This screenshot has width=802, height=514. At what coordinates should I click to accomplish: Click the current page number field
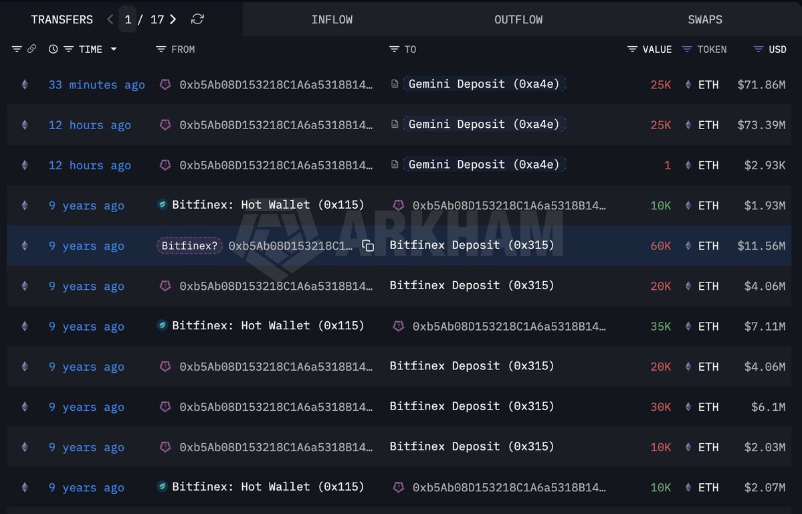(x=128, y=19)
